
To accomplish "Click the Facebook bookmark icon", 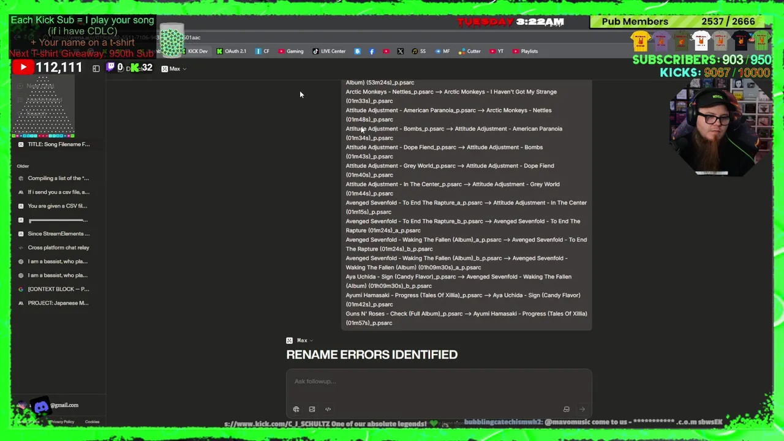I will [372, 51].
